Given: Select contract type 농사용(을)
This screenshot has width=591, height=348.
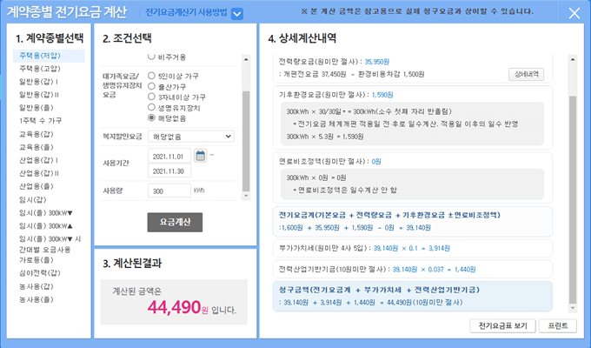Looking at the screenshot, I should click(37, 299).
